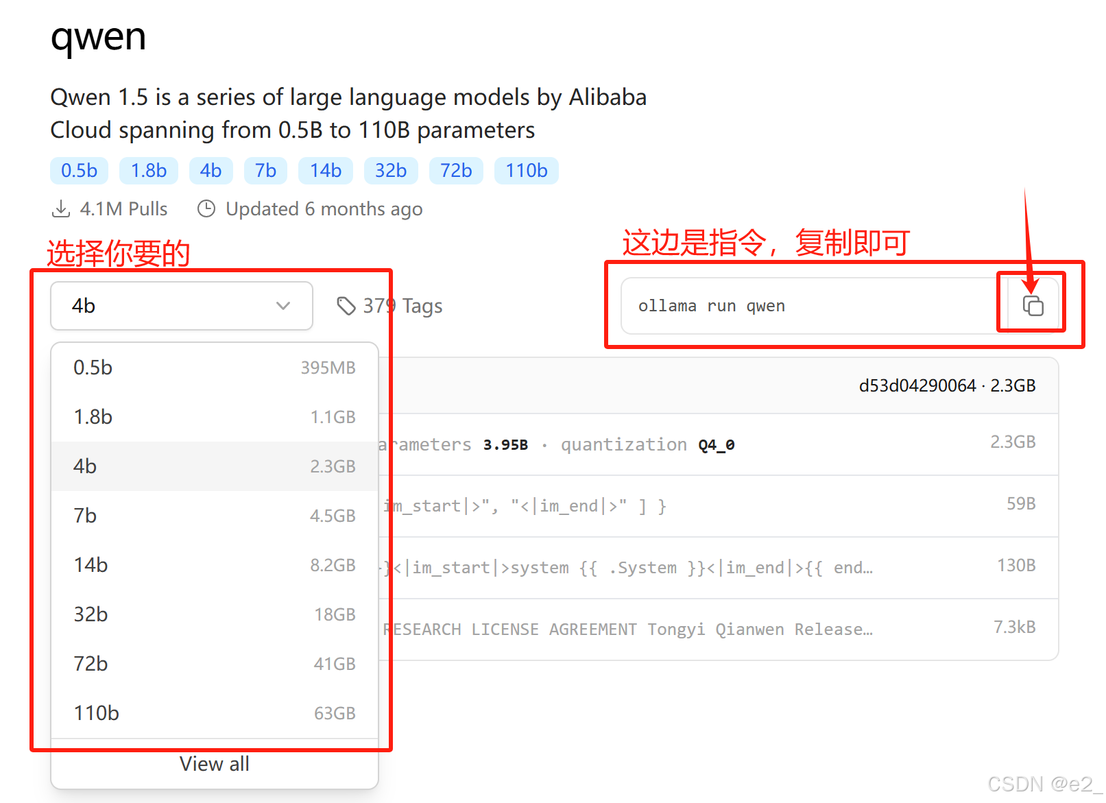The height and width of the screenshot is (803, 1106).
Task: Select 1.8b option of 1.1GB
Action: coord(215,417)
